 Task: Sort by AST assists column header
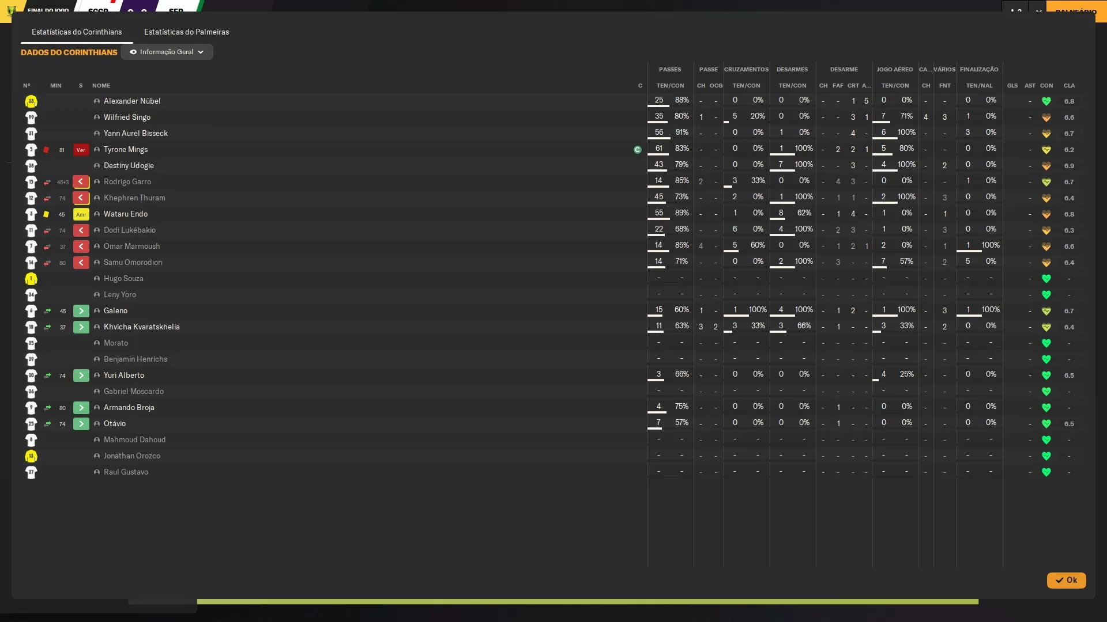[x=1030, y=86]
